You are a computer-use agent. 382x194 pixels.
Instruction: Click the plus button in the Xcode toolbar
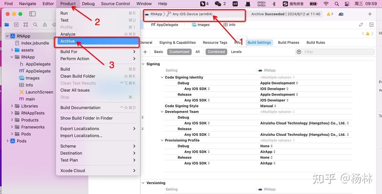(x=370, y=14)
